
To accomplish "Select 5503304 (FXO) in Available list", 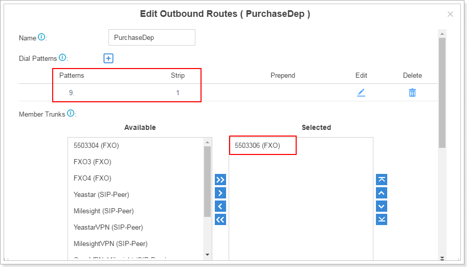I will tap(96, 146).
